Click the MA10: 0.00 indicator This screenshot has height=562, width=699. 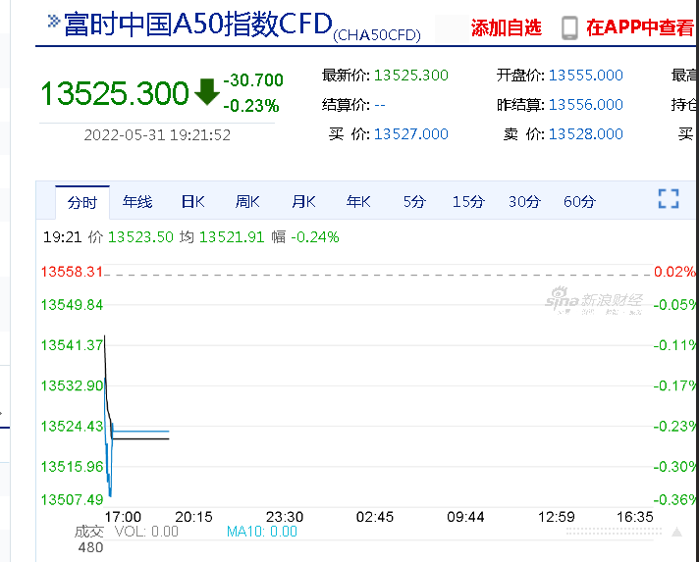click(x=262, y=532)
